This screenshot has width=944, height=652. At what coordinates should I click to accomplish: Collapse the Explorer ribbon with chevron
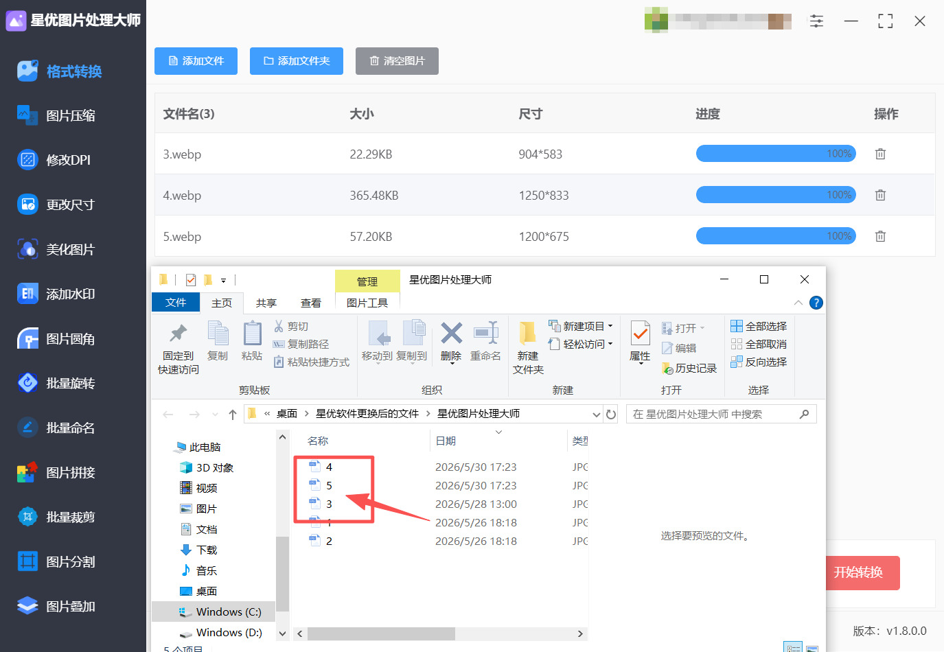(x=798, y=303)
